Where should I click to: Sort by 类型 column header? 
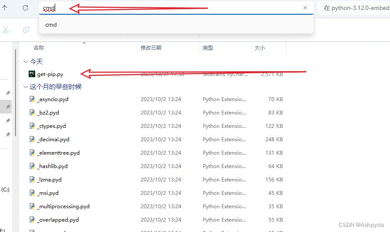point(208,48)
